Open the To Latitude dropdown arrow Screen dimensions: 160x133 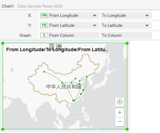tap(147, 25)
